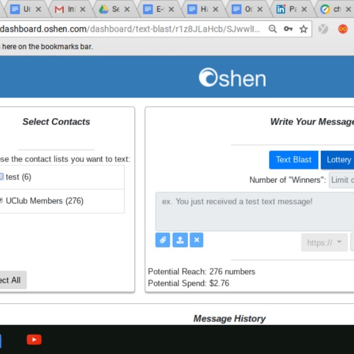The width and height of the screenshot is (354, 354).
Task: Click the upload icon button below message box
Action: [x=180, y=240]
